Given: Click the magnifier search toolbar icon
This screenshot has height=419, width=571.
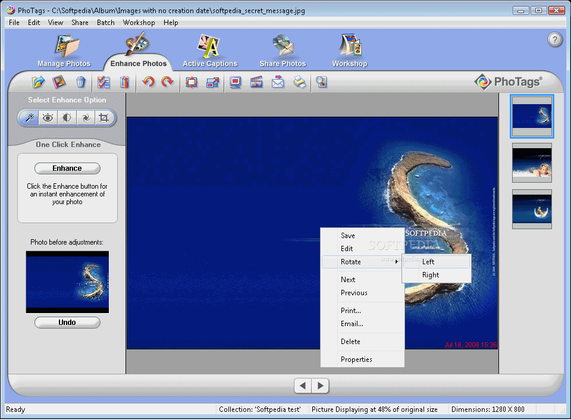Looking at the screenshot, I should coord(322,82).
